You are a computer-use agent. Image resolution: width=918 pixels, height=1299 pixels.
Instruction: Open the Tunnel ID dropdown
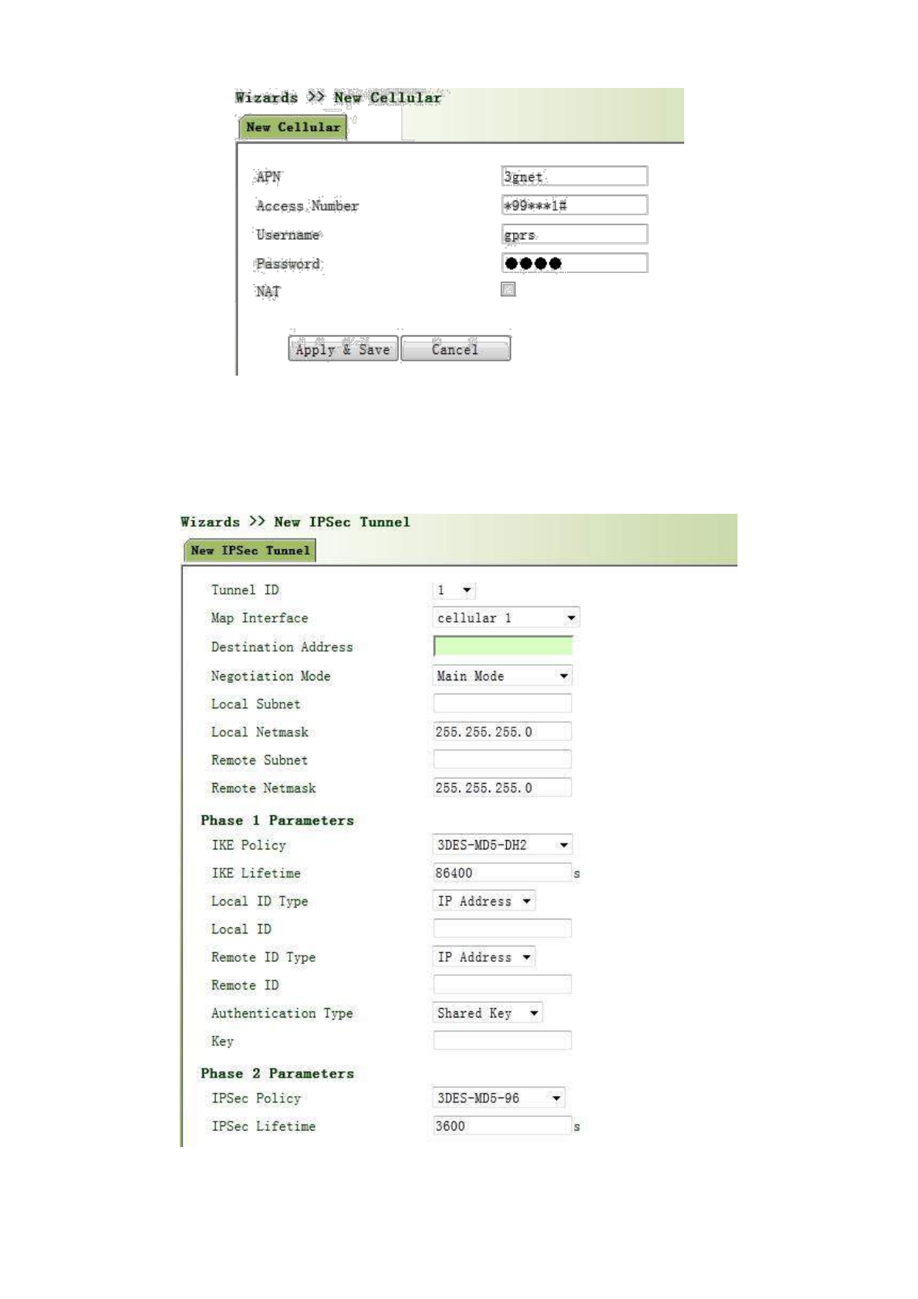click(x=454, y=590)
